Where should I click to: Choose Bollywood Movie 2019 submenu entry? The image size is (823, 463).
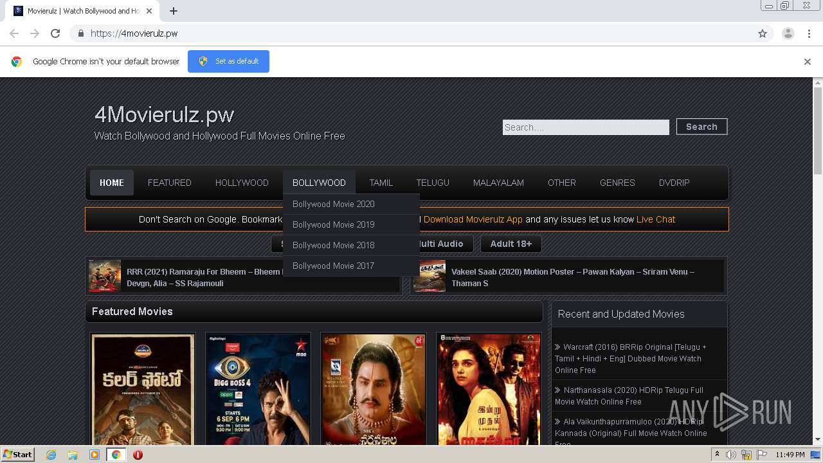click(351, 224)
